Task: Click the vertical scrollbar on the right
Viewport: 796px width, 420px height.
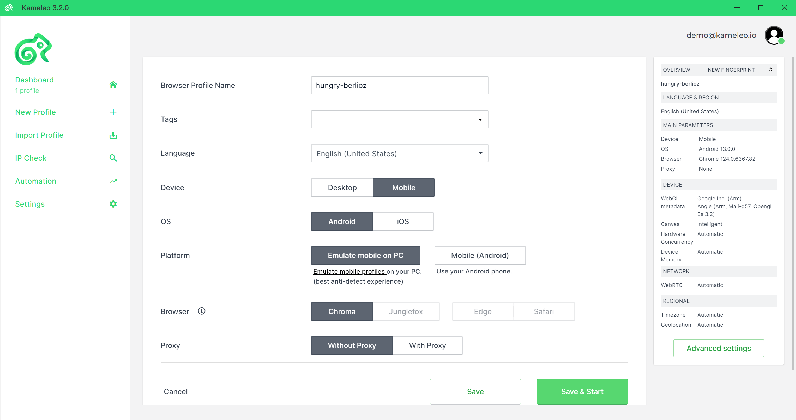Action: point(793,213)
